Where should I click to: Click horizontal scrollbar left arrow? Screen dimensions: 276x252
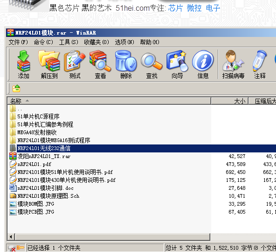click(x=11, y=237)
